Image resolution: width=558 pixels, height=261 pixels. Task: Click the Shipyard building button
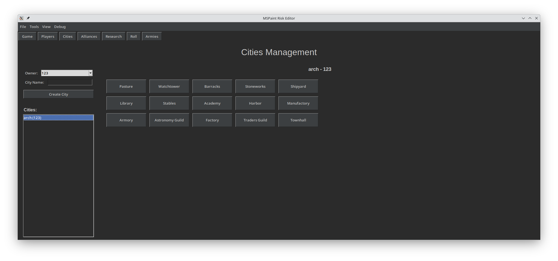(x=298, y=86)
